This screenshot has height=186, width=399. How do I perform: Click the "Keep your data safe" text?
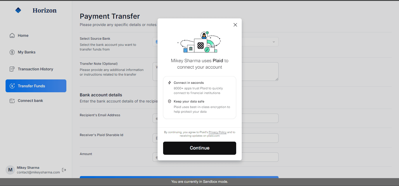(x=189, y=101)
